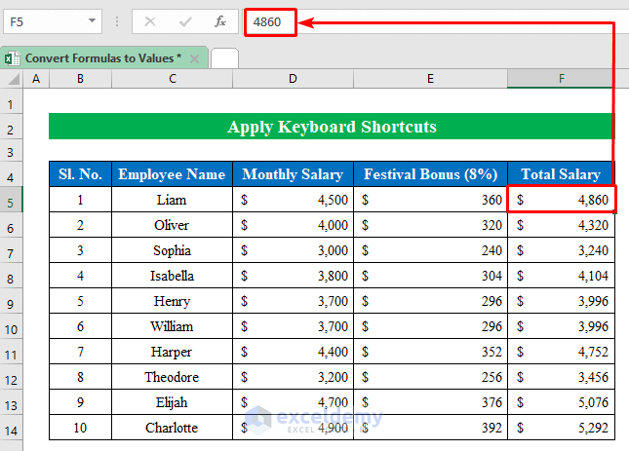
Task: Click Theodore's festival bonus 256
Action: [x=430, y=377]
